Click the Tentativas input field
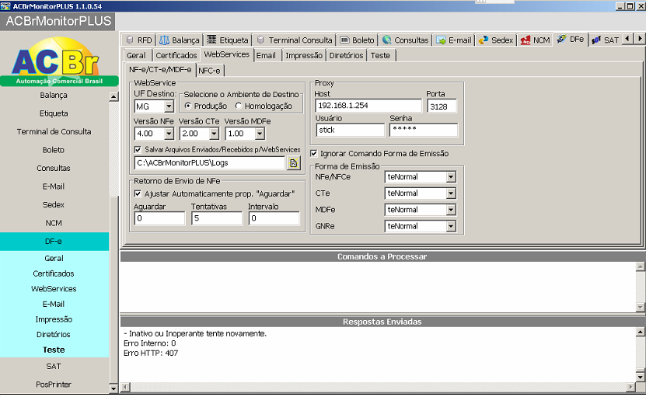This screenshot has height=397, width=646. coord(217,218)
